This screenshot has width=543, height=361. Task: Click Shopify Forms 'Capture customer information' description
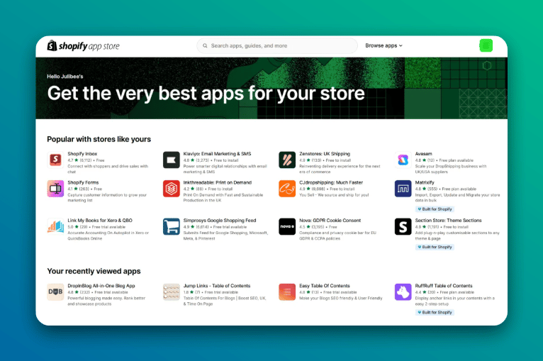point(107,197)
